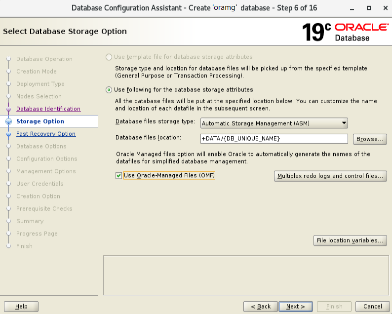Click the Deployment Type step text
The image size is (392, 314).
40,84
